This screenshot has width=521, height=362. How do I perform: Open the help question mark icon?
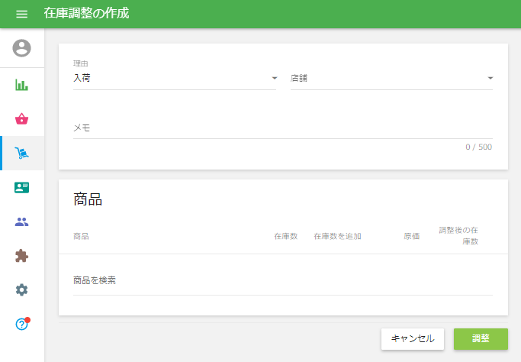(22, 324)
